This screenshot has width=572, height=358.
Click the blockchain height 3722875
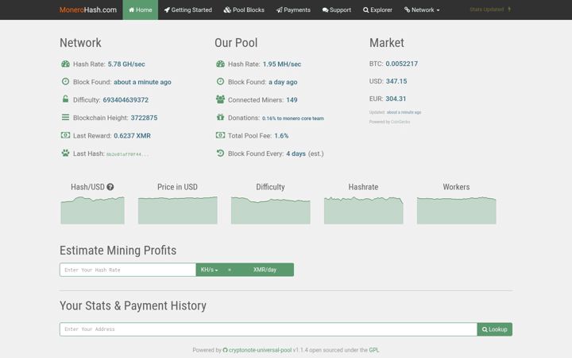(144, 118)
